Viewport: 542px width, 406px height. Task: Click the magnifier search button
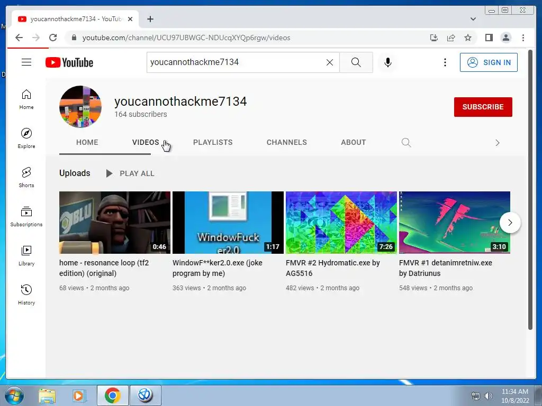coord(356,62)
